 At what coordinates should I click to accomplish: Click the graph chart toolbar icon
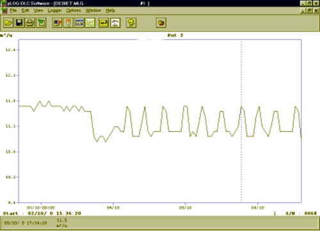click(x=90, y=22)
